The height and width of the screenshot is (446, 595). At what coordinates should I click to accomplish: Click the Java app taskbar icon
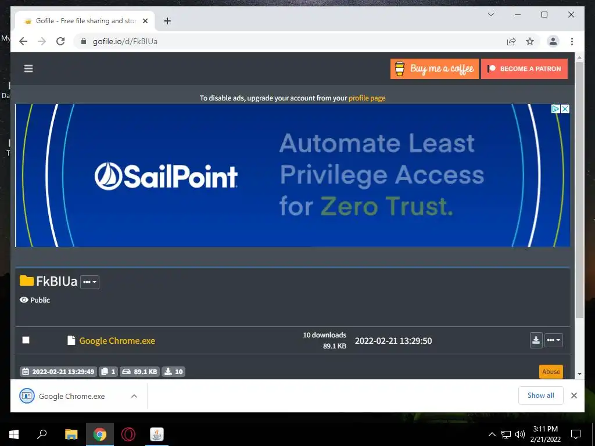(x=157, y=434)
